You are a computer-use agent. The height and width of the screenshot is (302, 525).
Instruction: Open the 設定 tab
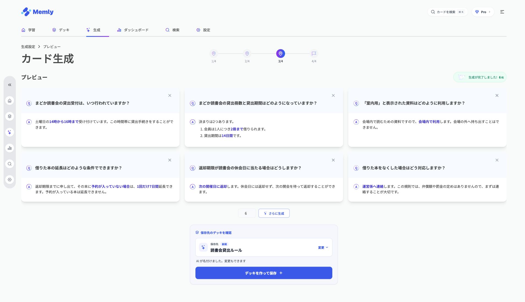click(x=203, y=30)
